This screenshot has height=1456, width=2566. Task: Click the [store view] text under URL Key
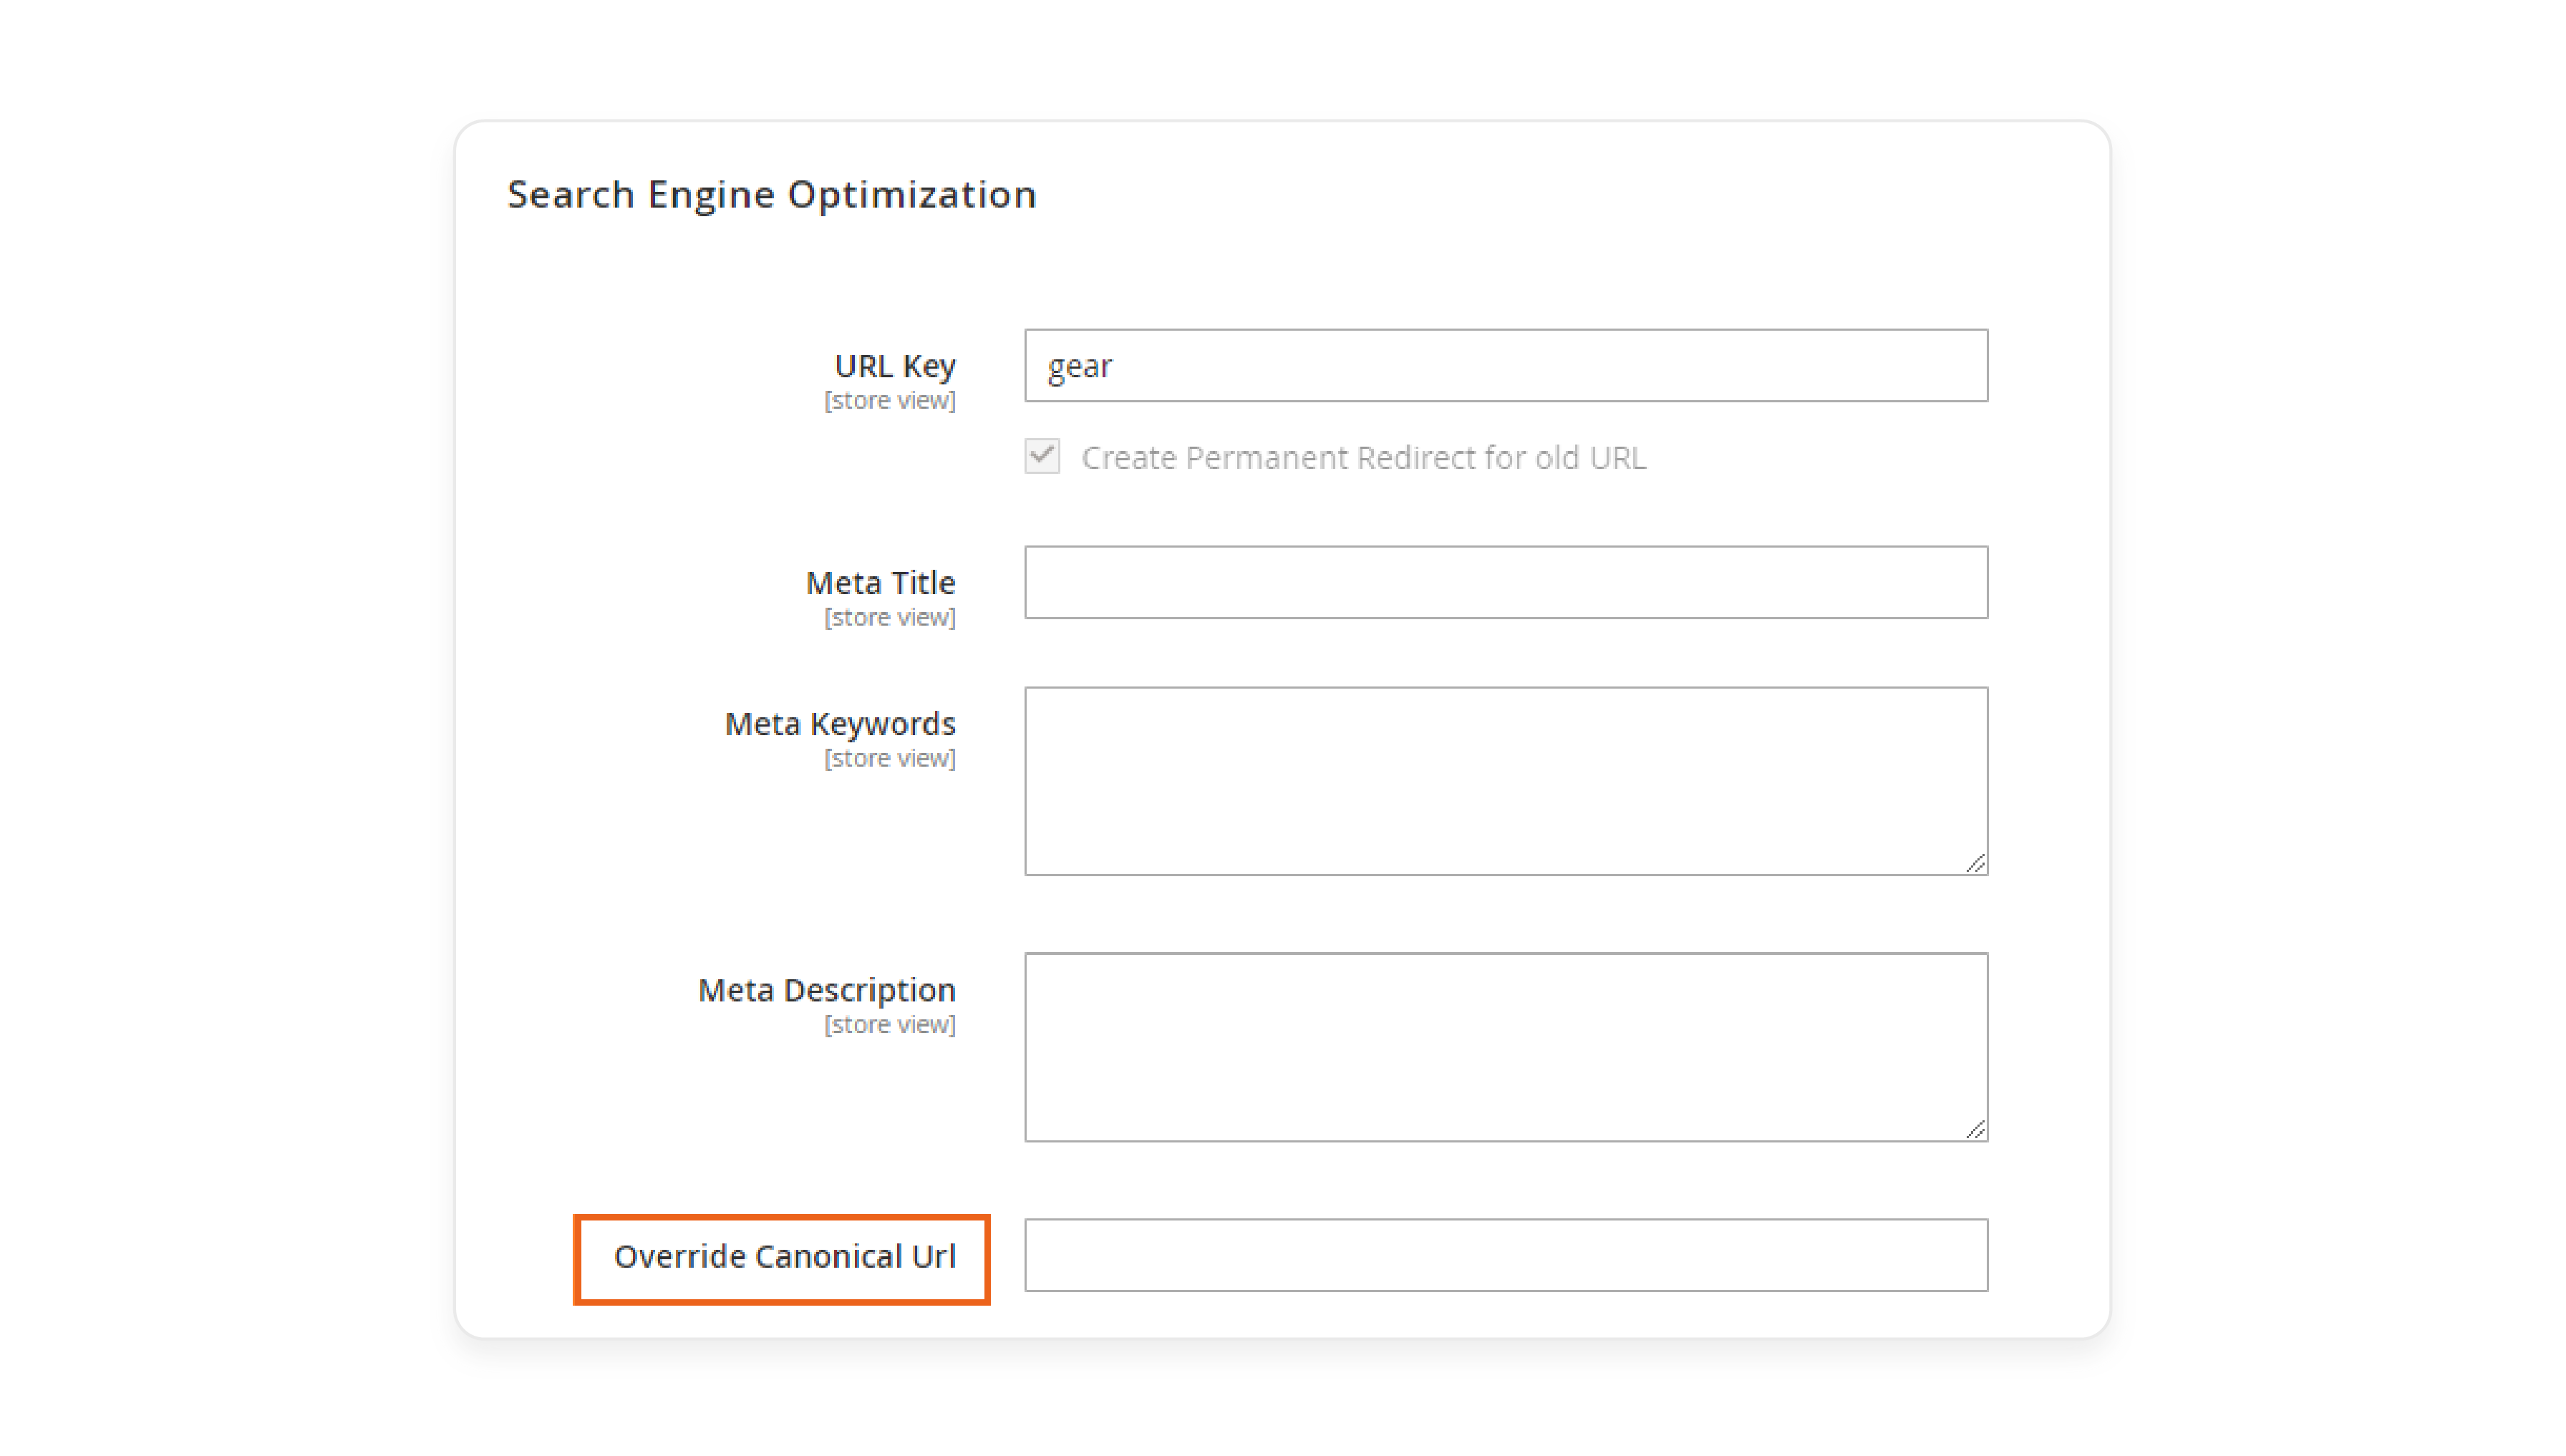pos(890,400)
